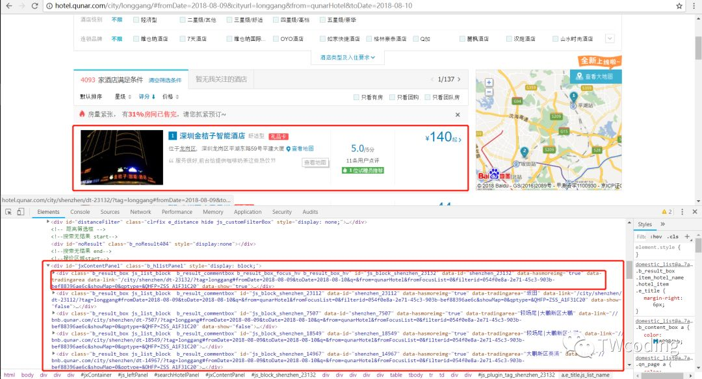Click 清空筛选条件 link
Screen dimensions: 702x379
165,80
